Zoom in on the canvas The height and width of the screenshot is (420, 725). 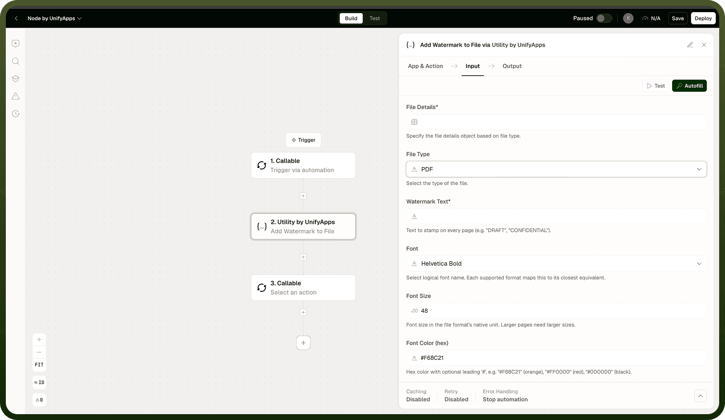39,339
